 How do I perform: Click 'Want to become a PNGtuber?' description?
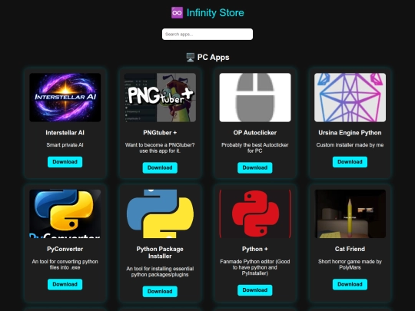[160, 148]
